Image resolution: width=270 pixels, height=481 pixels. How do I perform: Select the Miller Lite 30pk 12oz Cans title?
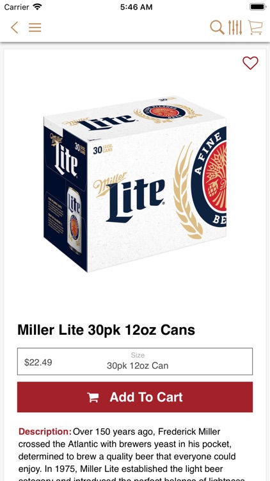pos(106,330)
